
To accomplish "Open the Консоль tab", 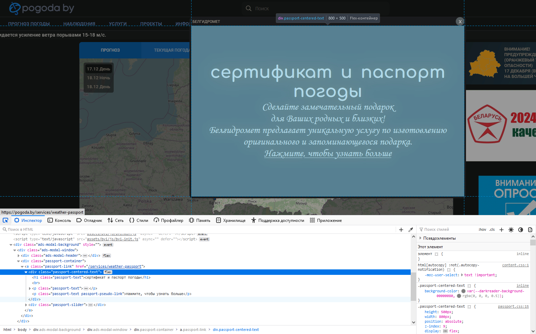I will 59,221.
